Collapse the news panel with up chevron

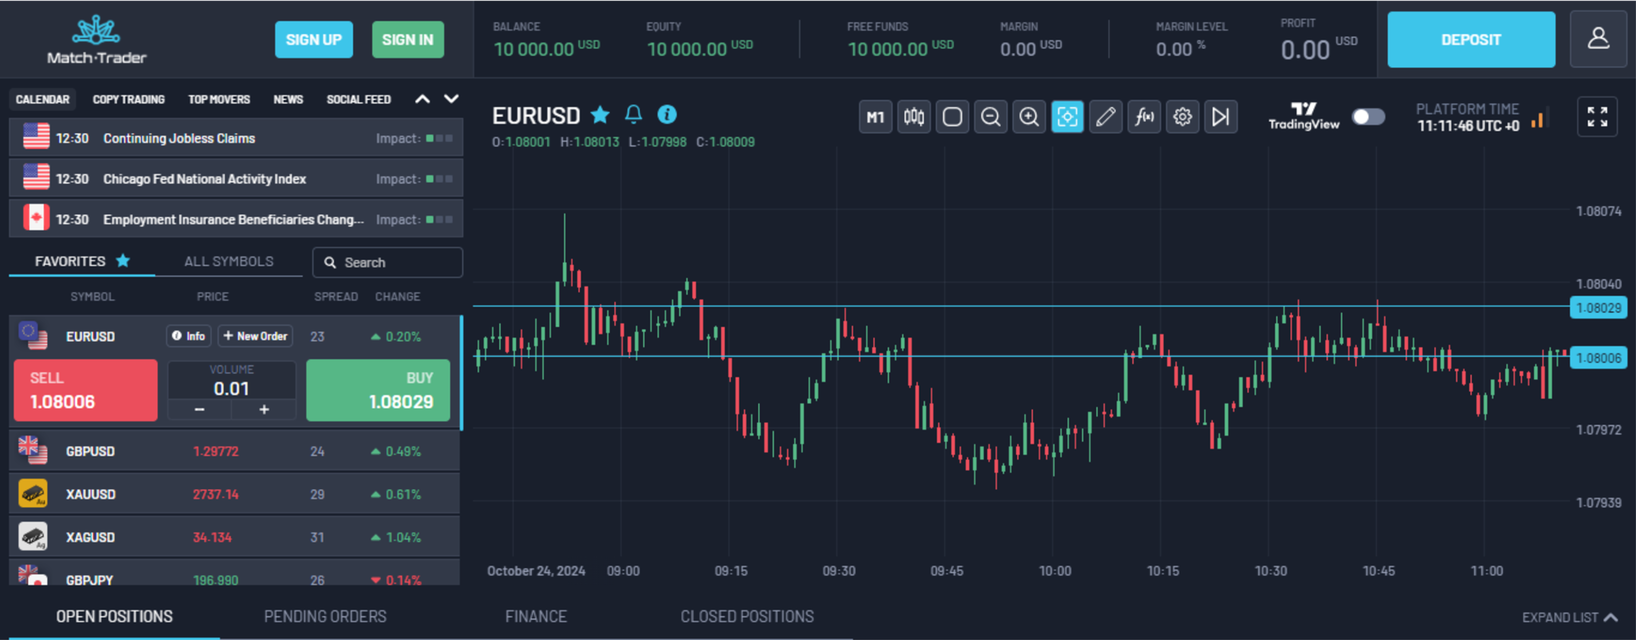pos(423,99)
